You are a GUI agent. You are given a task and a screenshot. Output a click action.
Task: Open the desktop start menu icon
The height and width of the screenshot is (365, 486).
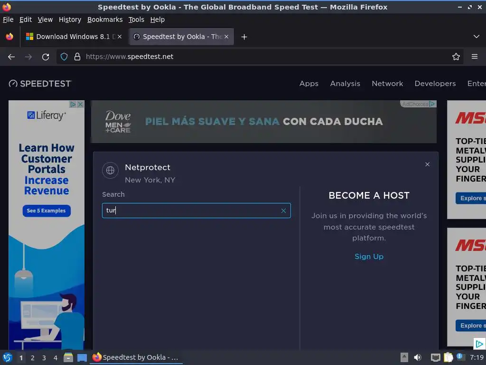8,358
